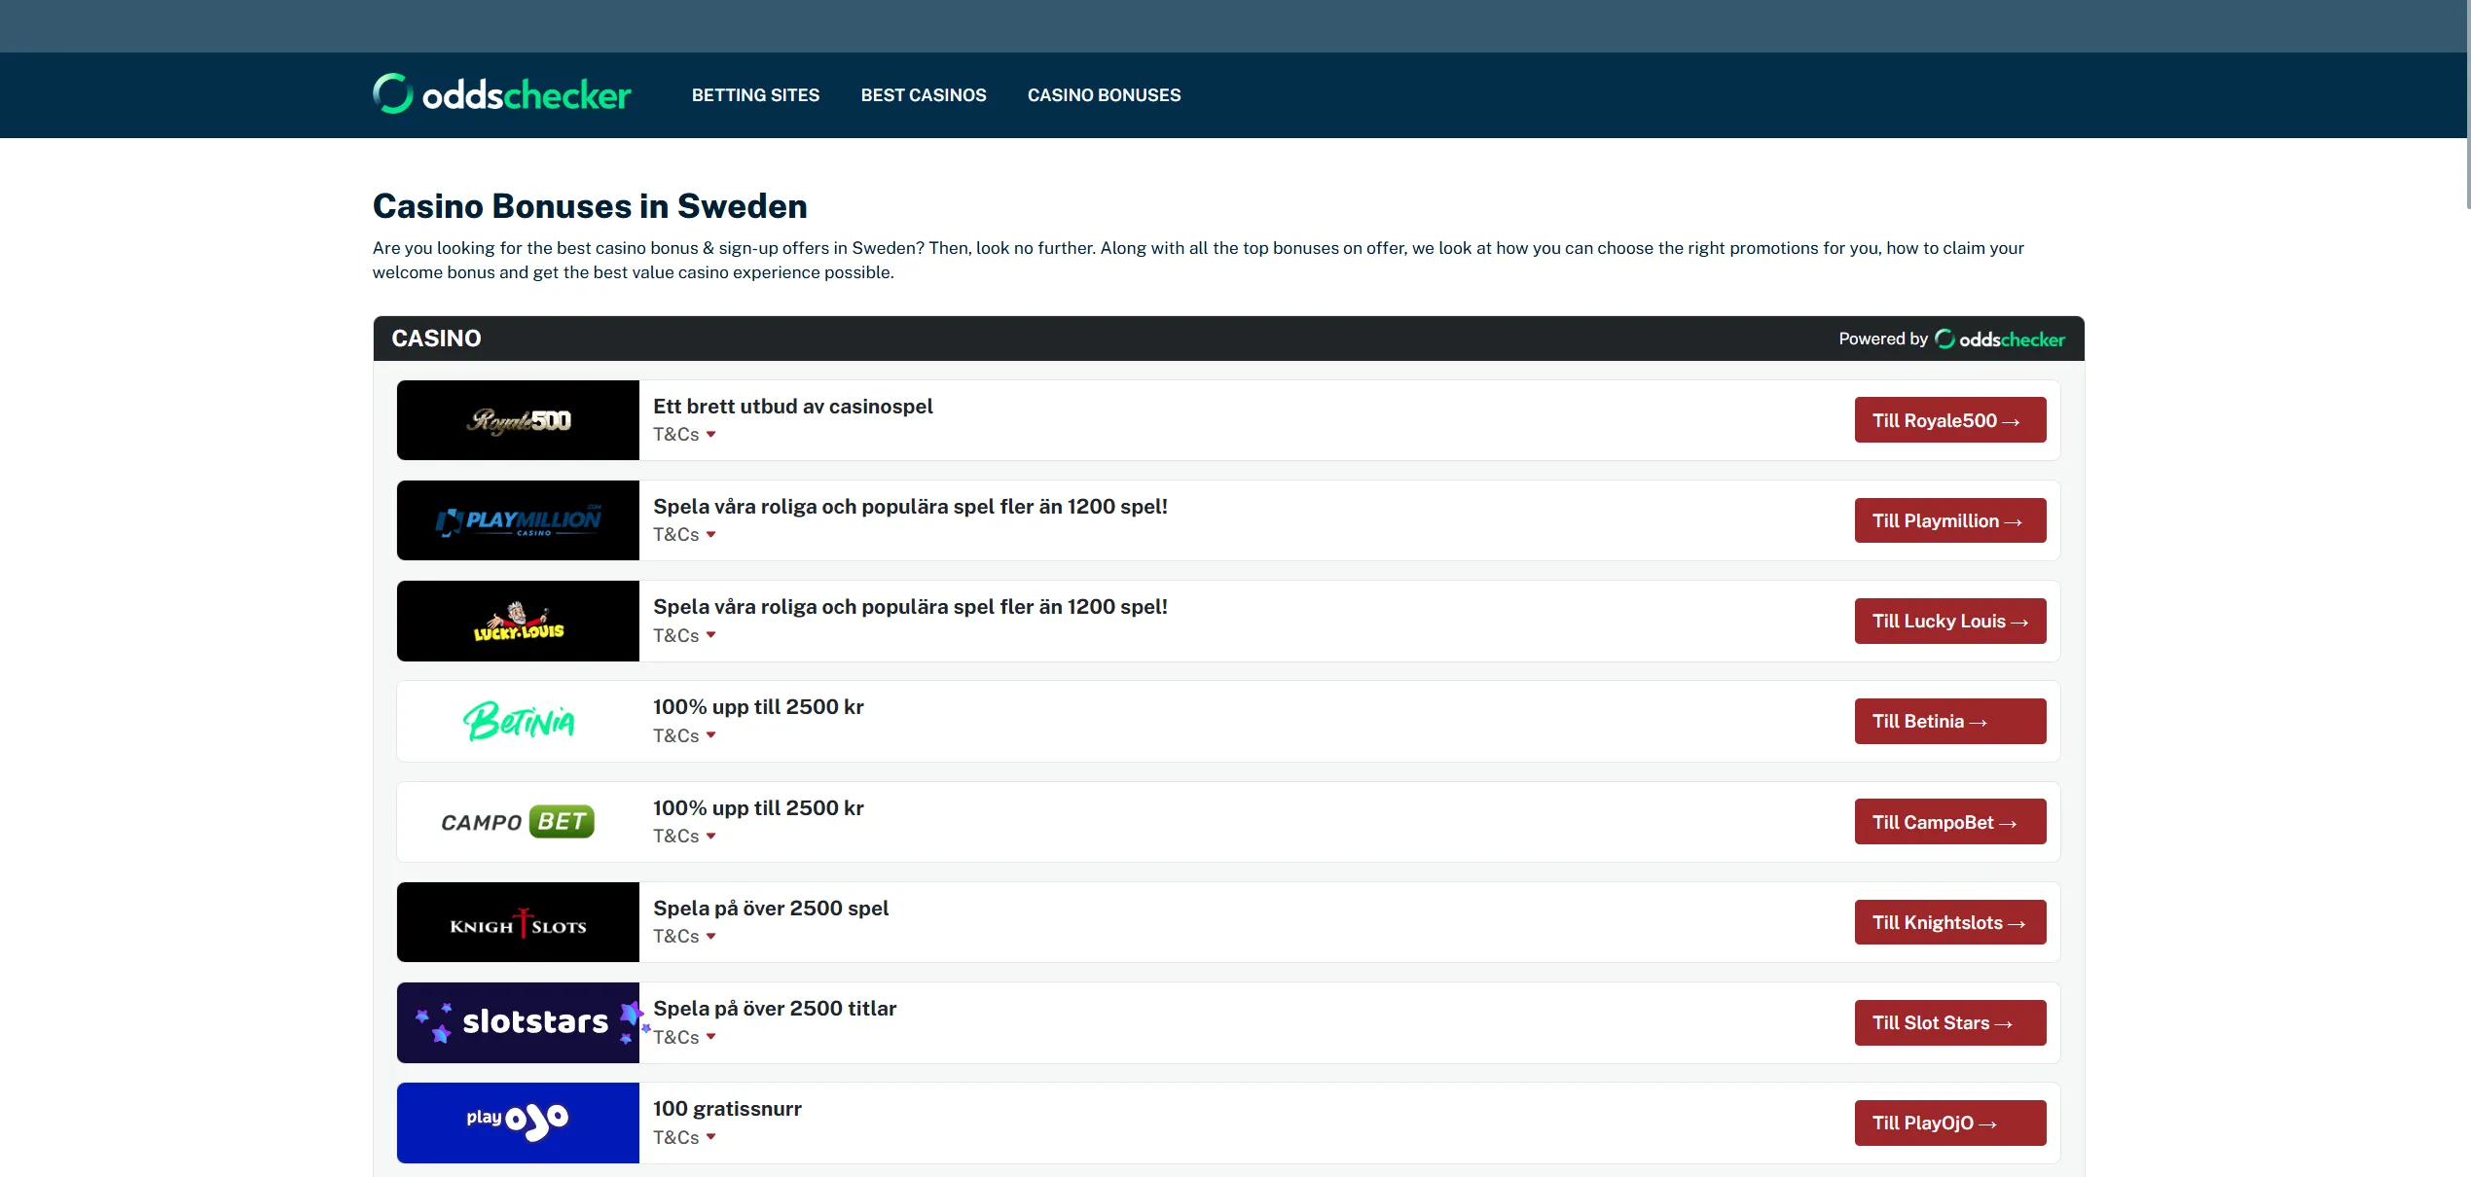
Task: Expand T&Cs for Slot Stars offer
Action: (x=684, y=1037)
